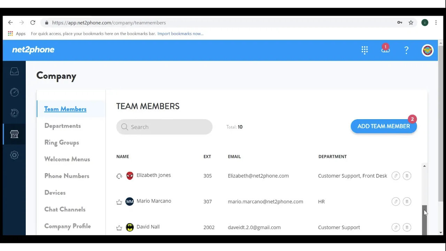Image resolution: width=446 pixels, height=251 pixels.
Task: Open the Apps bookmarks shortcut
Action: (17, 34)
